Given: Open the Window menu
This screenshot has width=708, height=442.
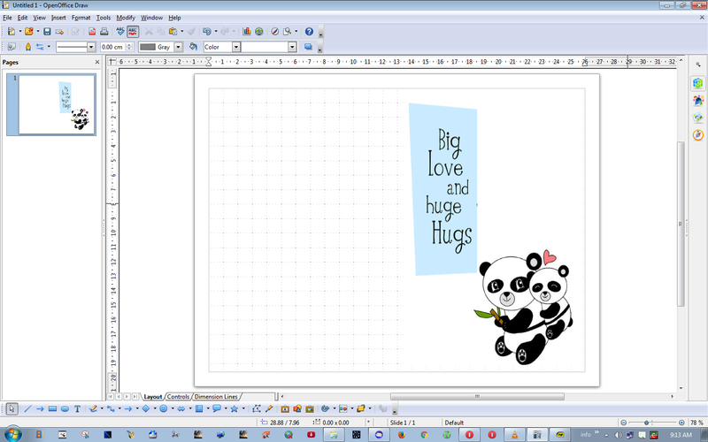Looking at the screenshot, I should coord(151,18).
